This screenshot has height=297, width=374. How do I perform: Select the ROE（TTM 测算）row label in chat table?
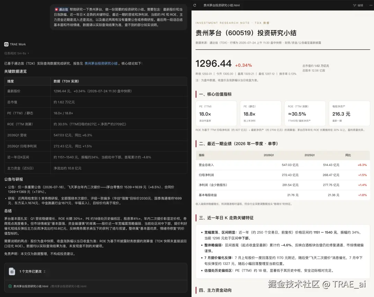(x=20, y=124)
